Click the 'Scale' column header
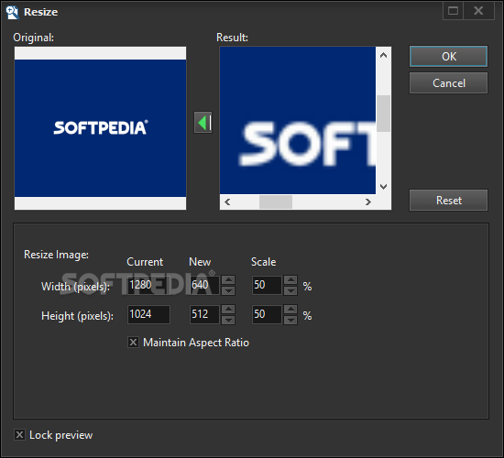Screen dimensions: 504x458 tap(263, 262)
